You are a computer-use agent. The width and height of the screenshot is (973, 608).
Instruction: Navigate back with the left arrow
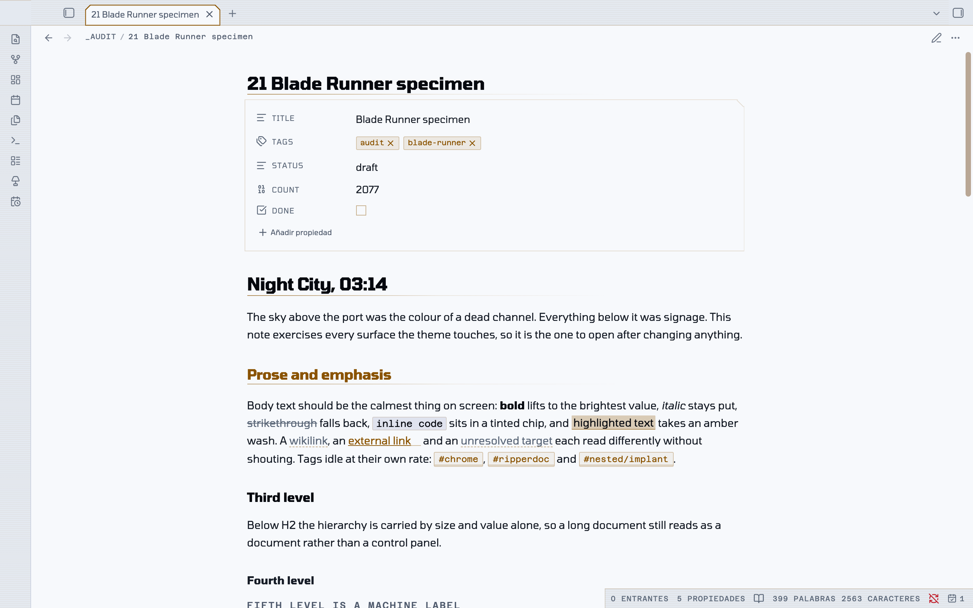tap(49, 38)
